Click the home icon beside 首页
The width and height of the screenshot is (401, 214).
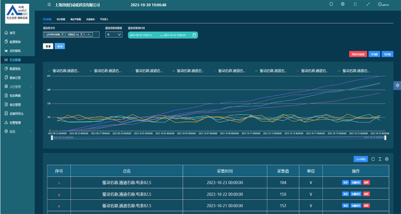tap(6, 32)
